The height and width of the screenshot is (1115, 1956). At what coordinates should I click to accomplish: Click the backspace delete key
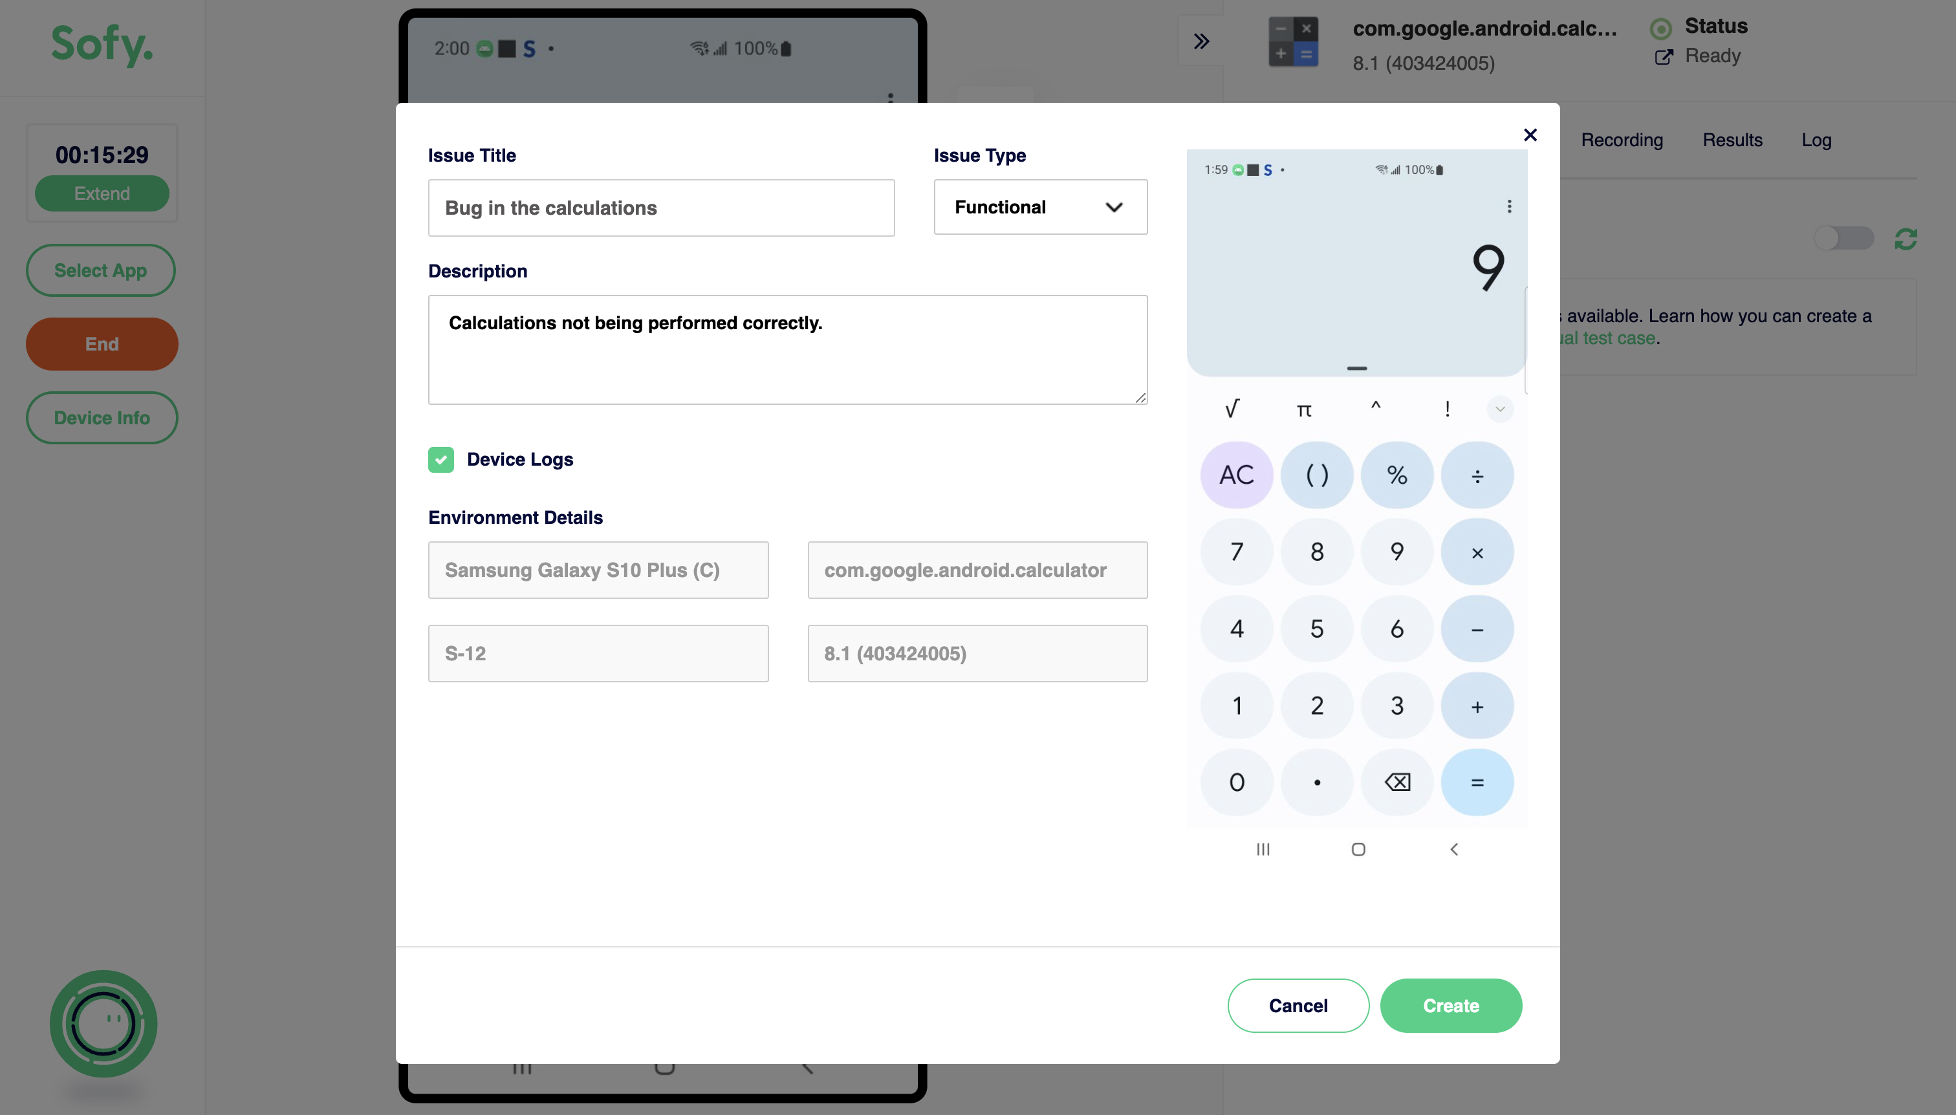pyautogui.click(x=1397, y=782)
